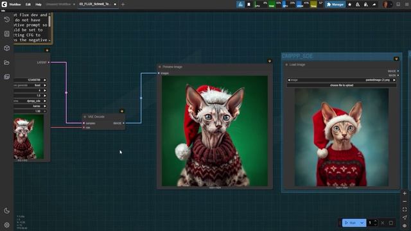This screenshot has height=231, width=411.
Task: Click the badge icon above VAE Decode
Action: pos(122,111)
